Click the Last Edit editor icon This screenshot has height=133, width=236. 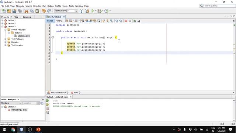point(66,21)
